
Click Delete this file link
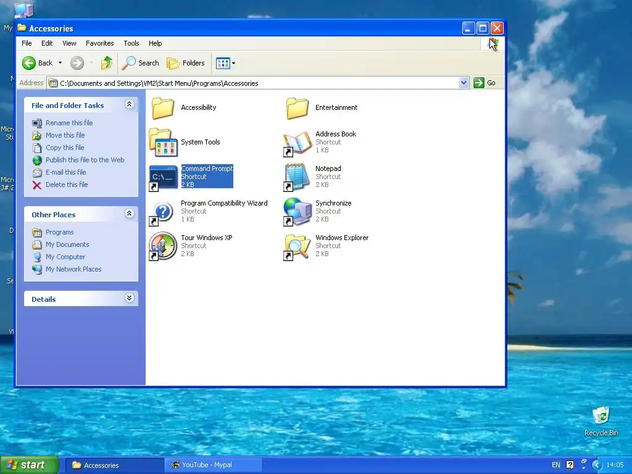click(67, 185)
